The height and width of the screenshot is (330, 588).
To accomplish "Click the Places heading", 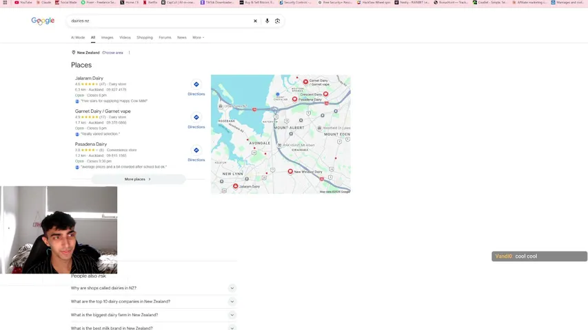I will pos(81,65).
